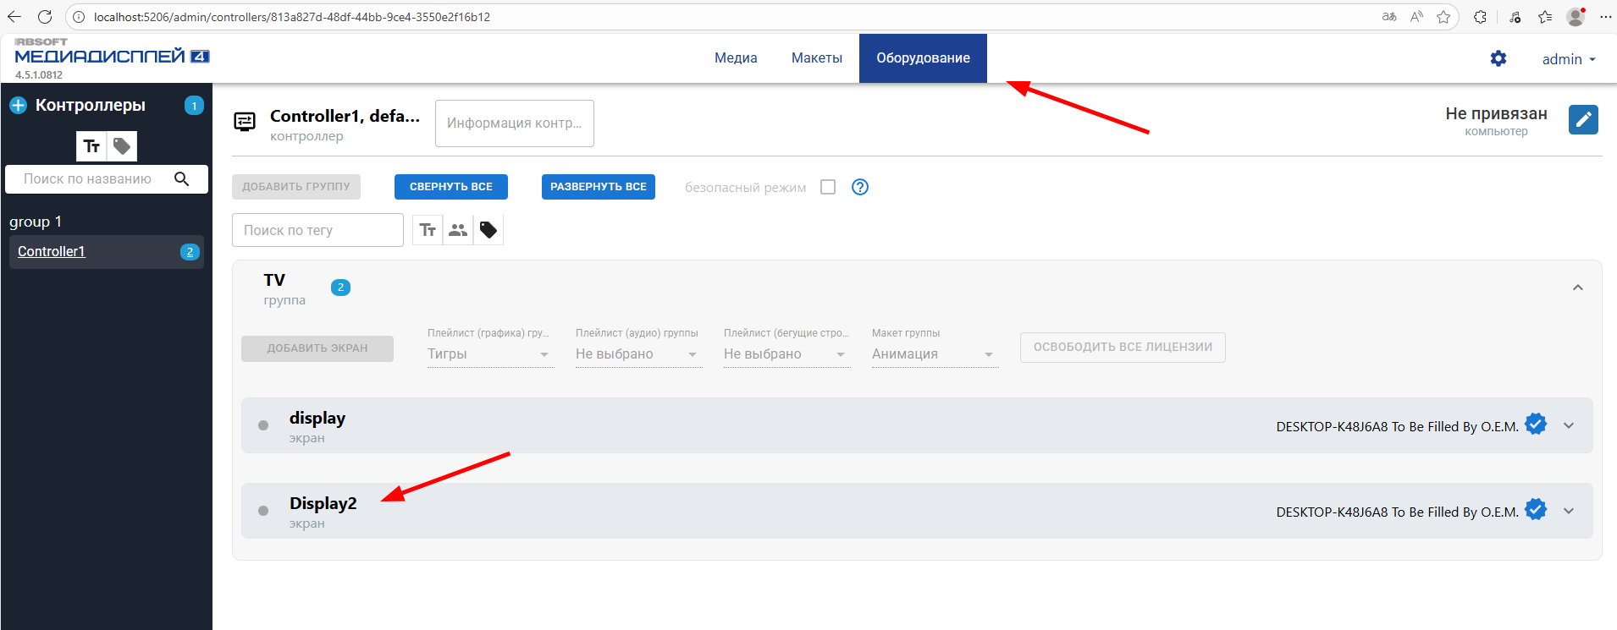1617x630 pixels.
Task: Click the people group filter icon
Action: click(x=458, y=230)
